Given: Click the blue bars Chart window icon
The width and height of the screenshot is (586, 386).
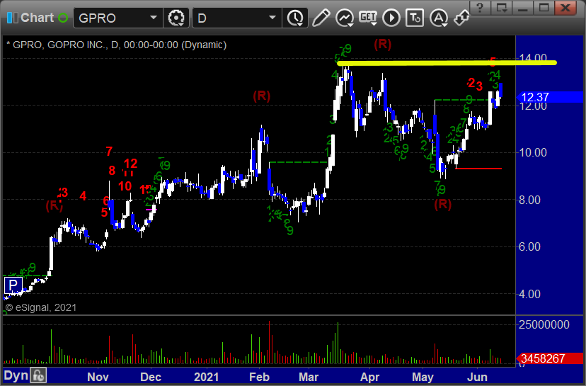Looking at the screenshot, I should pos(12,18).
